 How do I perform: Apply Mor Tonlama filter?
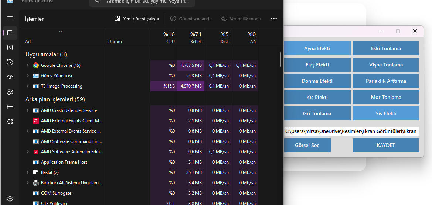pyautogui.click(x=386, y=97)
